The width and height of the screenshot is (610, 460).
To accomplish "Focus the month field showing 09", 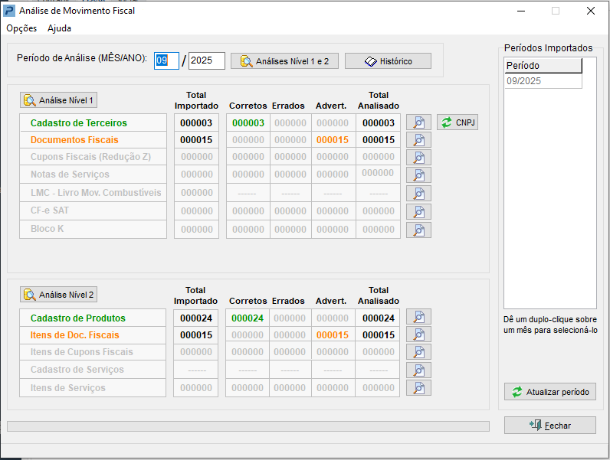I will point(166,60).
